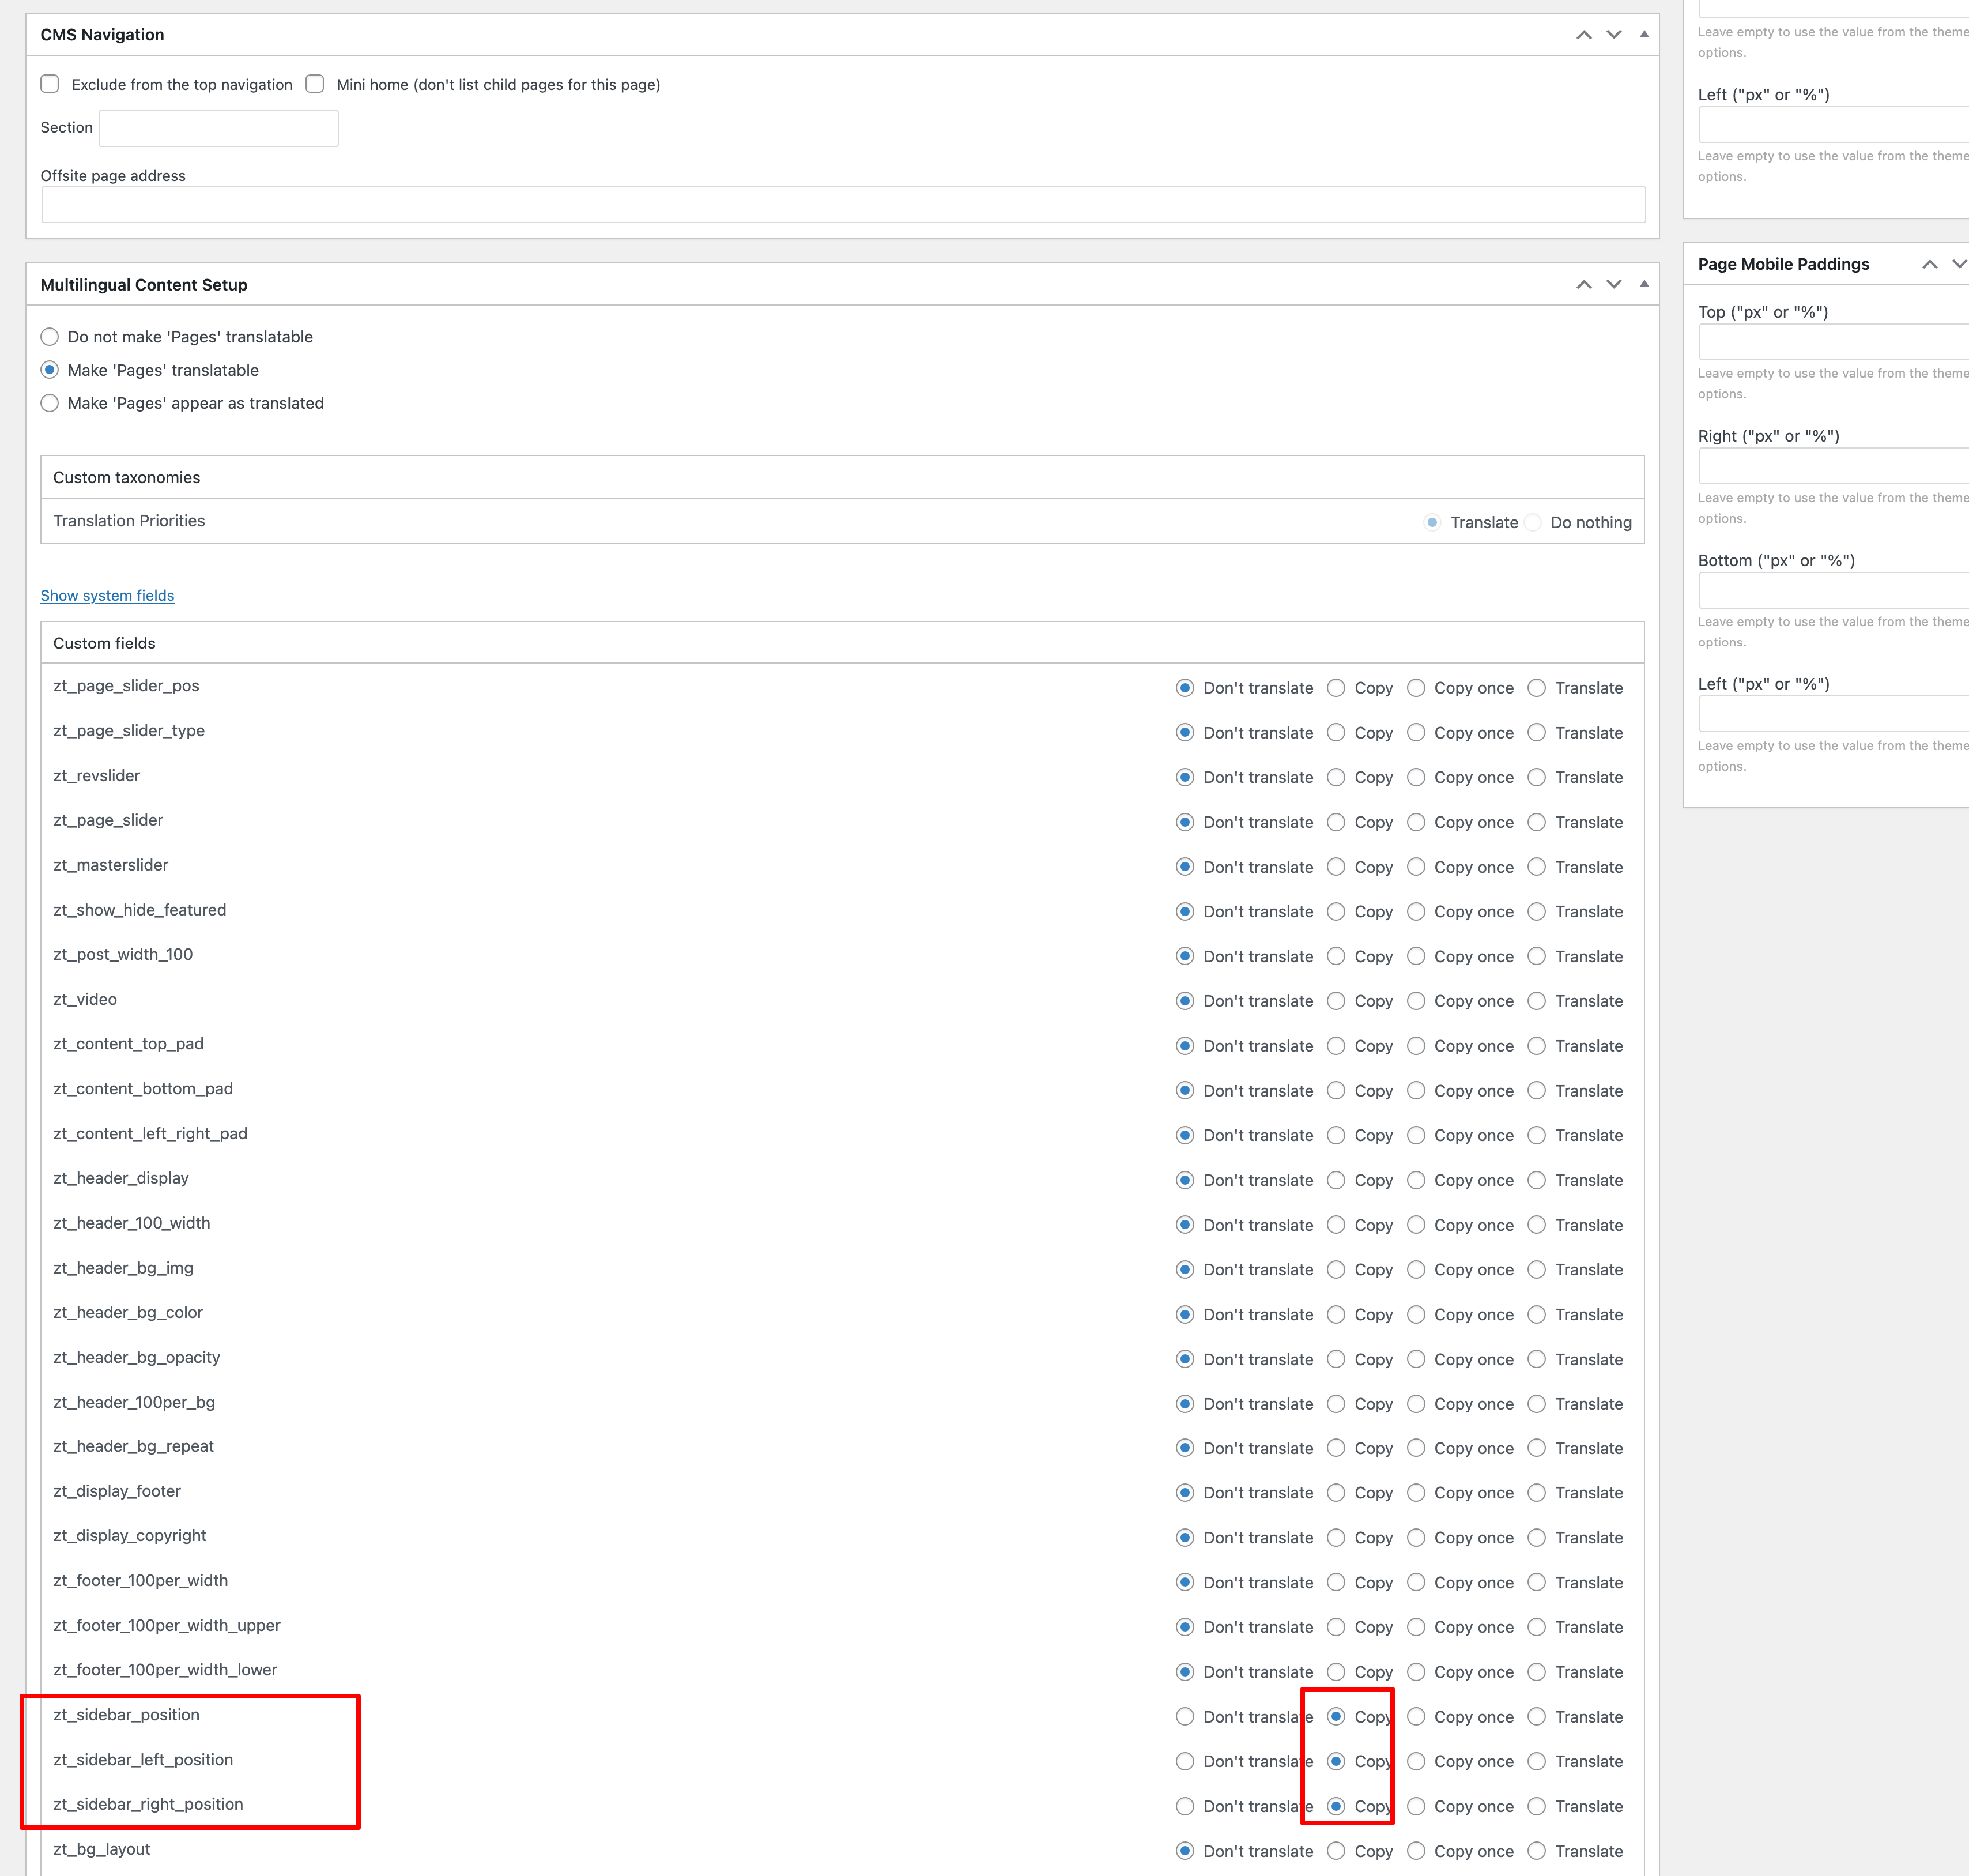Move CMS Navigation panel up
Viewport: 1969px width, 1876px height.
pyautogui.click(x=1584, y=35)
